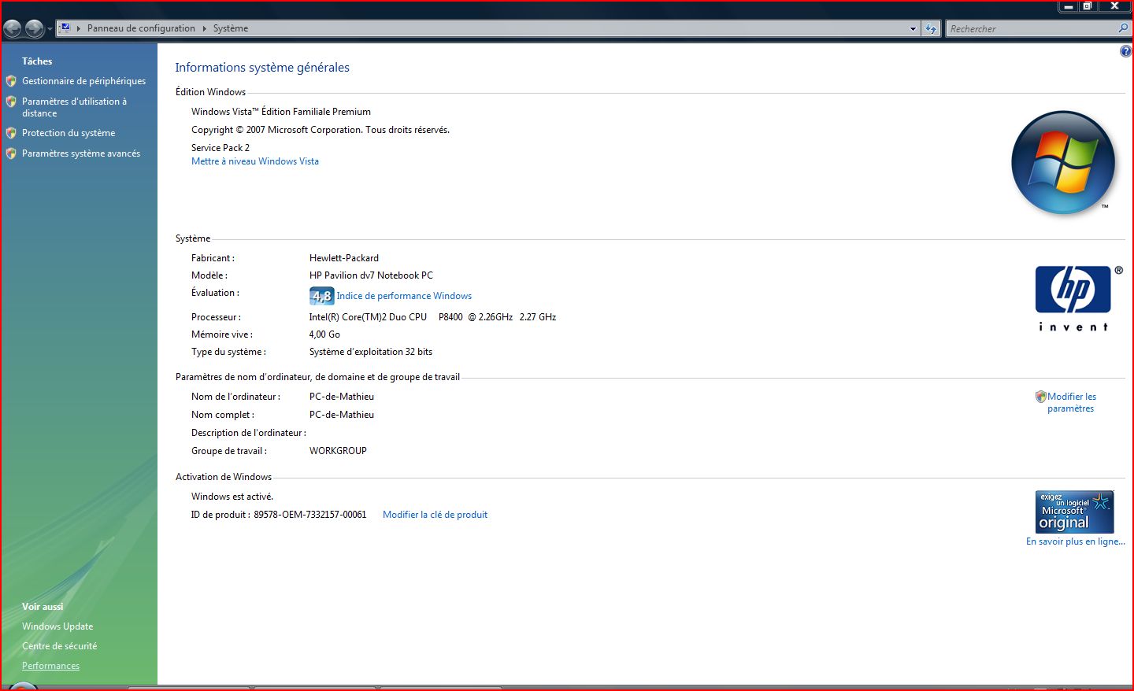Open Panneau de configuration breadcrumb

(x=141, y=28)
